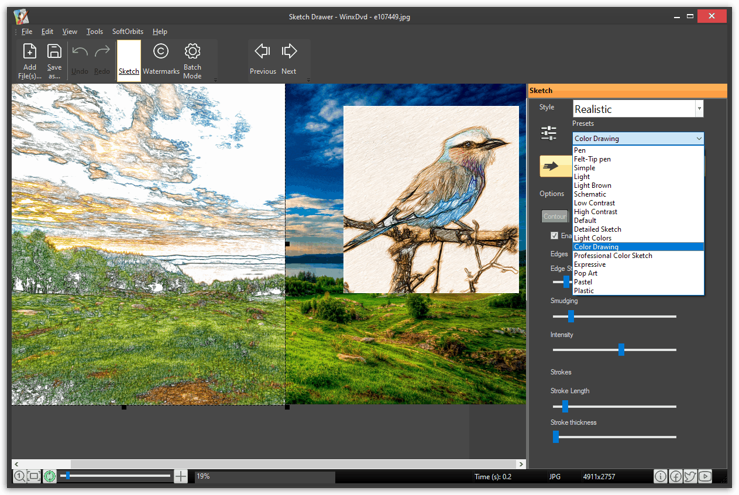Open the SoftOrbits menu
The image size is (739, 495).
[x=128, y=32]
